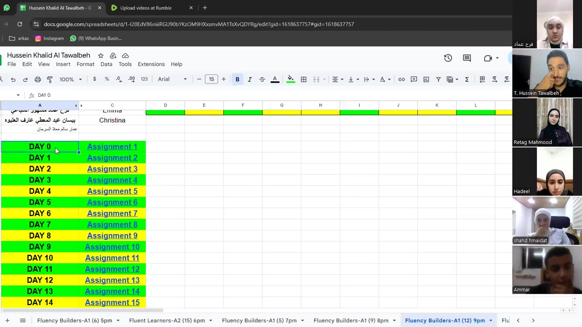Open the fill color picker
Viewport: 582px width, 327px height.
(x=291, y=79)
